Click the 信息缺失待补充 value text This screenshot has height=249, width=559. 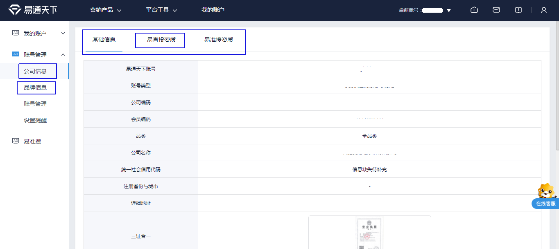pos(369,170)
